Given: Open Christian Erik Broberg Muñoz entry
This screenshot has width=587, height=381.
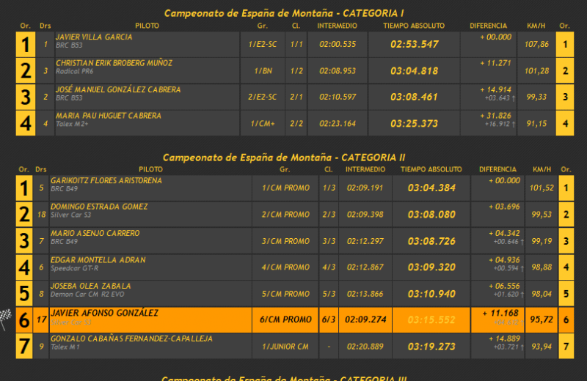Looking at the screenshot, I should 114,64.
